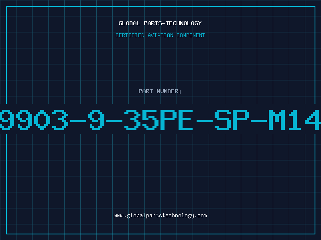Screen dimensions: 321x240
Task: Click the word PARTS in the header
Action: pyautogui.click(x=153, y=23)
